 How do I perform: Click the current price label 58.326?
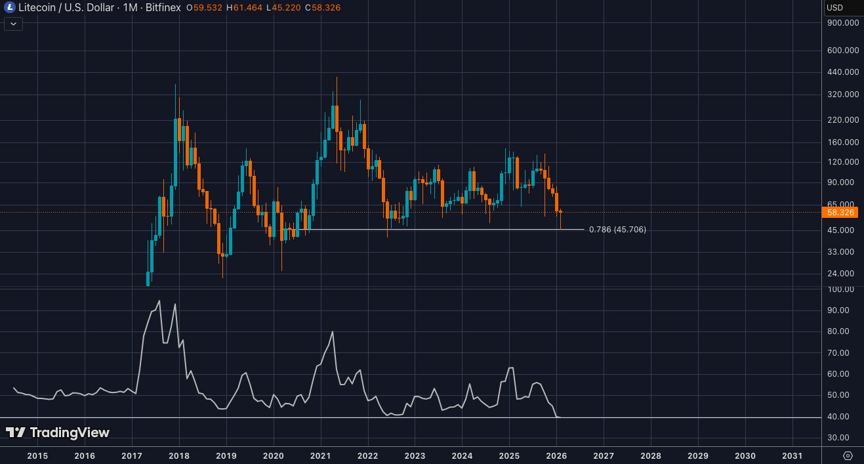pos(840,213)
